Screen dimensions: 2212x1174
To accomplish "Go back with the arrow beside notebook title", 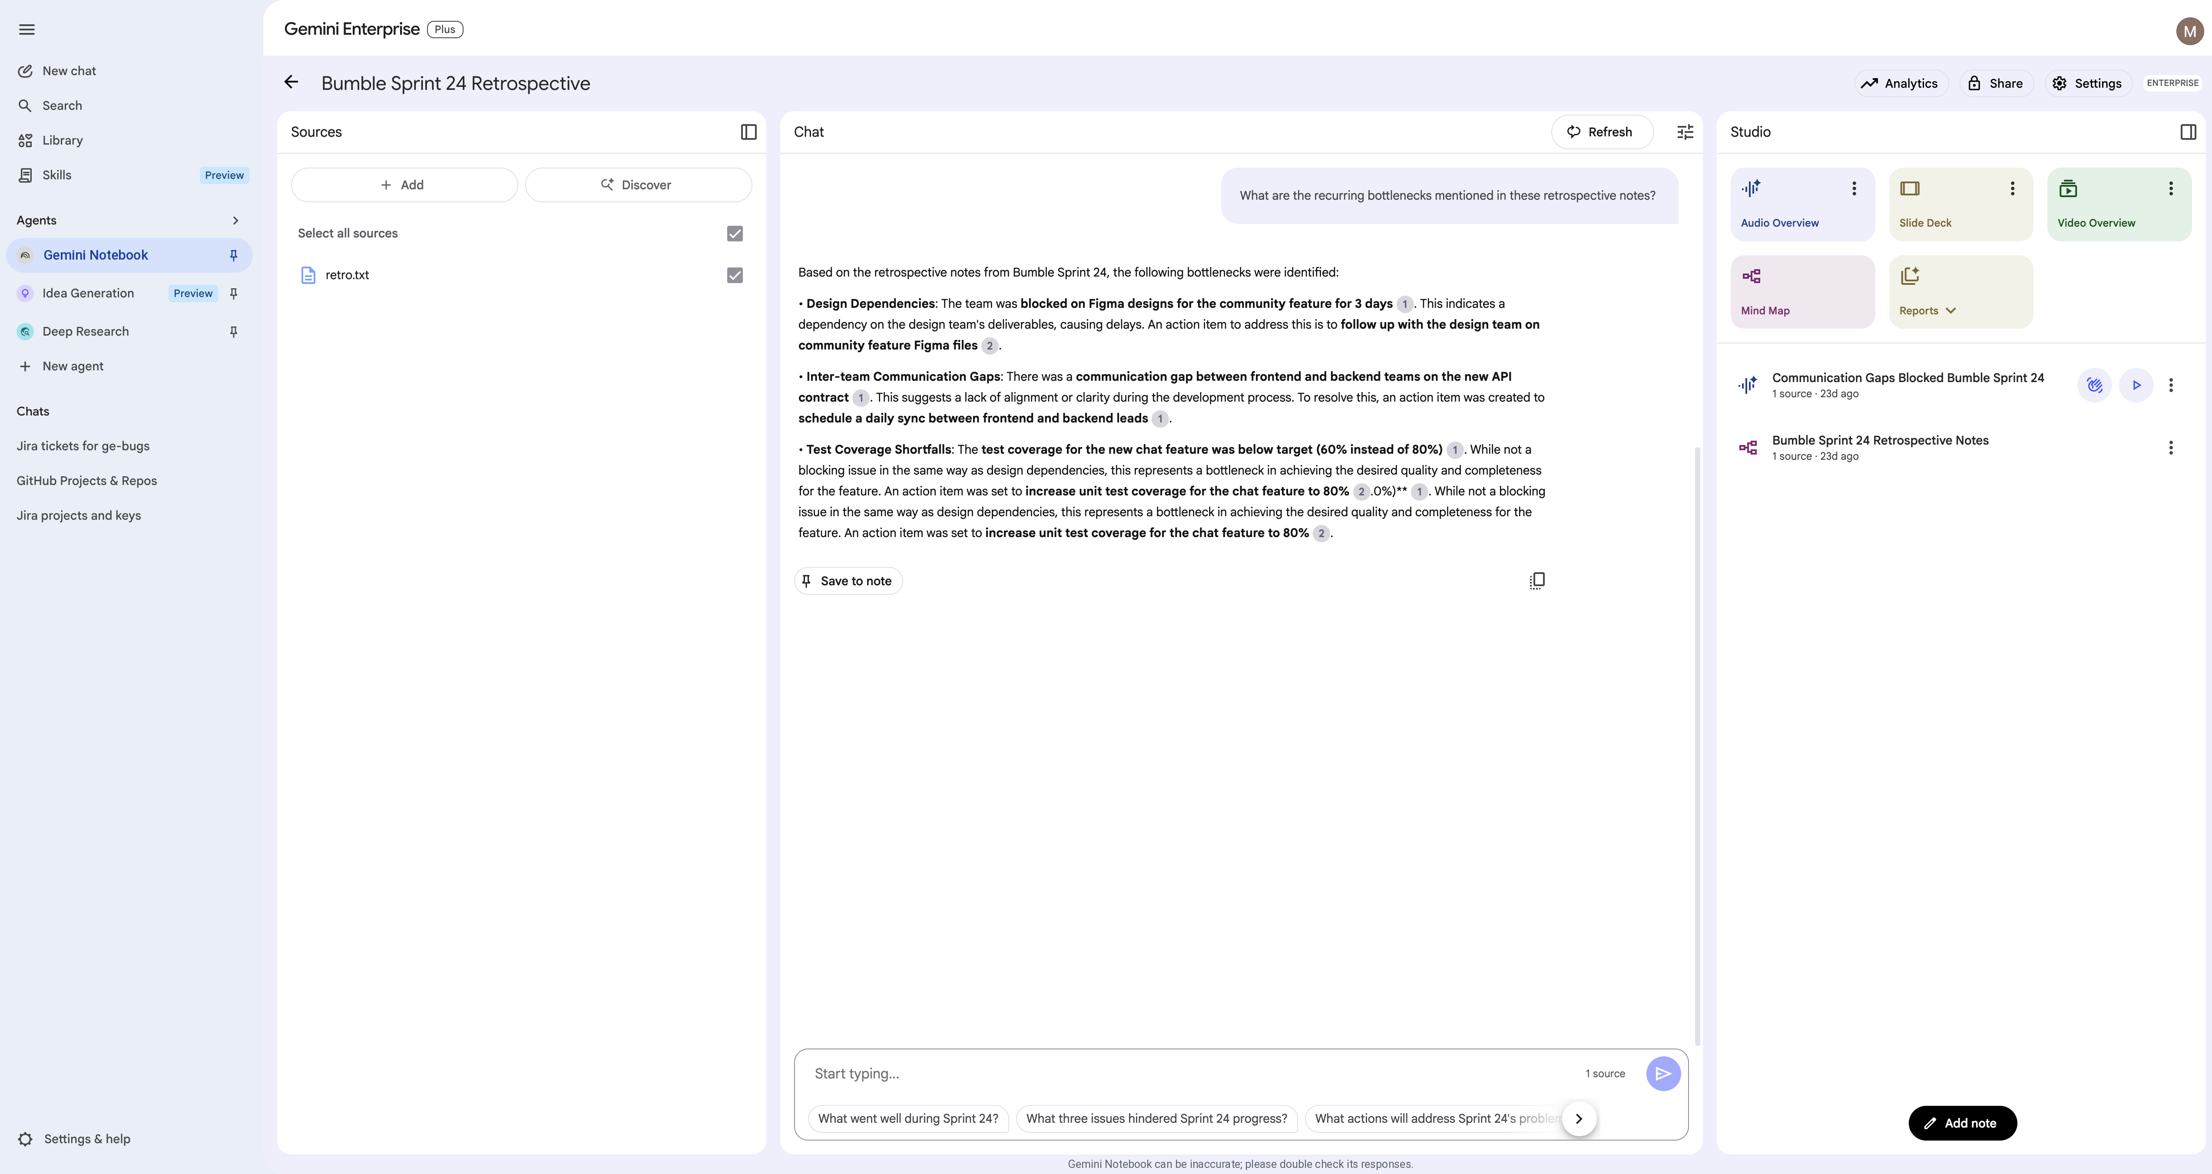I will (x=291, y=82).
